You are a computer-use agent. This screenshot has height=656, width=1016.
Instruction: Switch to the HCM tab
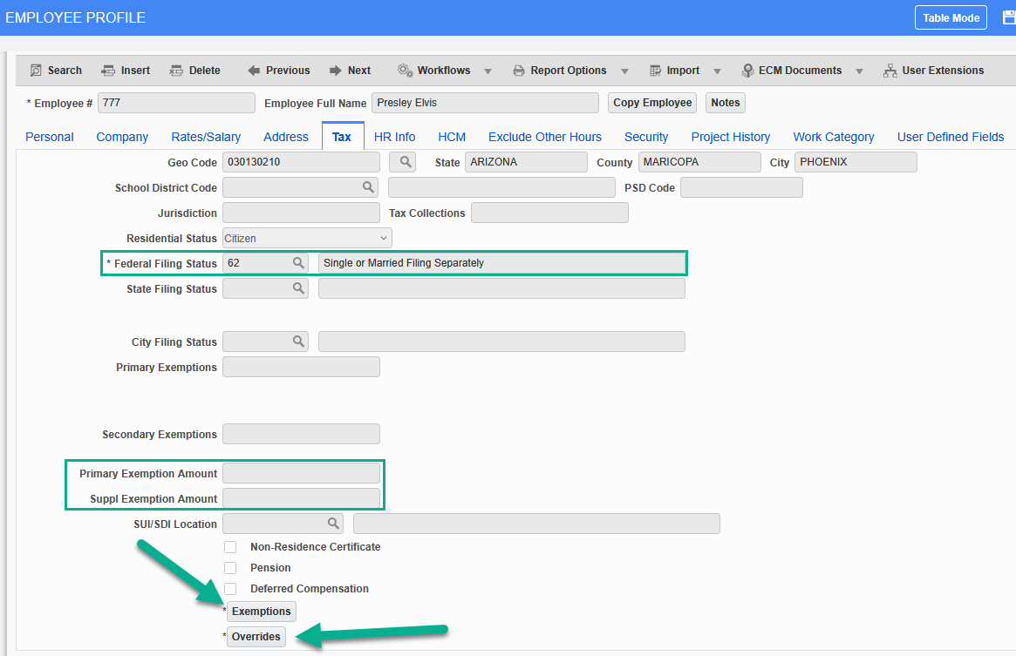tap(452, 137)
